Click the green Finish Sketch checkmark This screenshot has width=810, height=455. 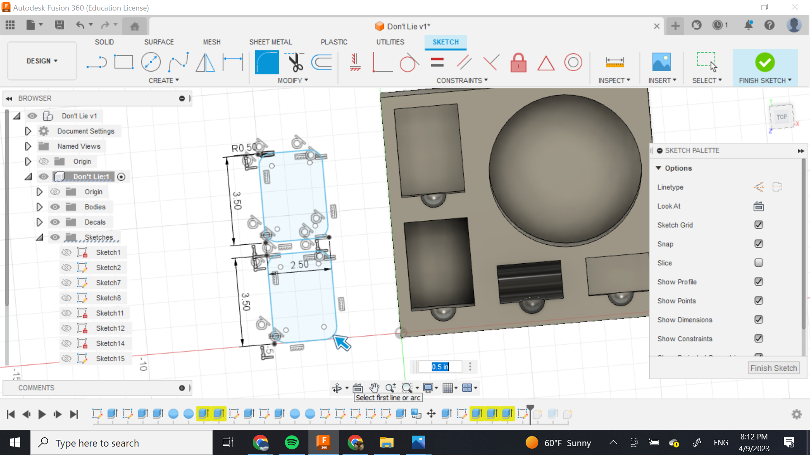point(765,62)
